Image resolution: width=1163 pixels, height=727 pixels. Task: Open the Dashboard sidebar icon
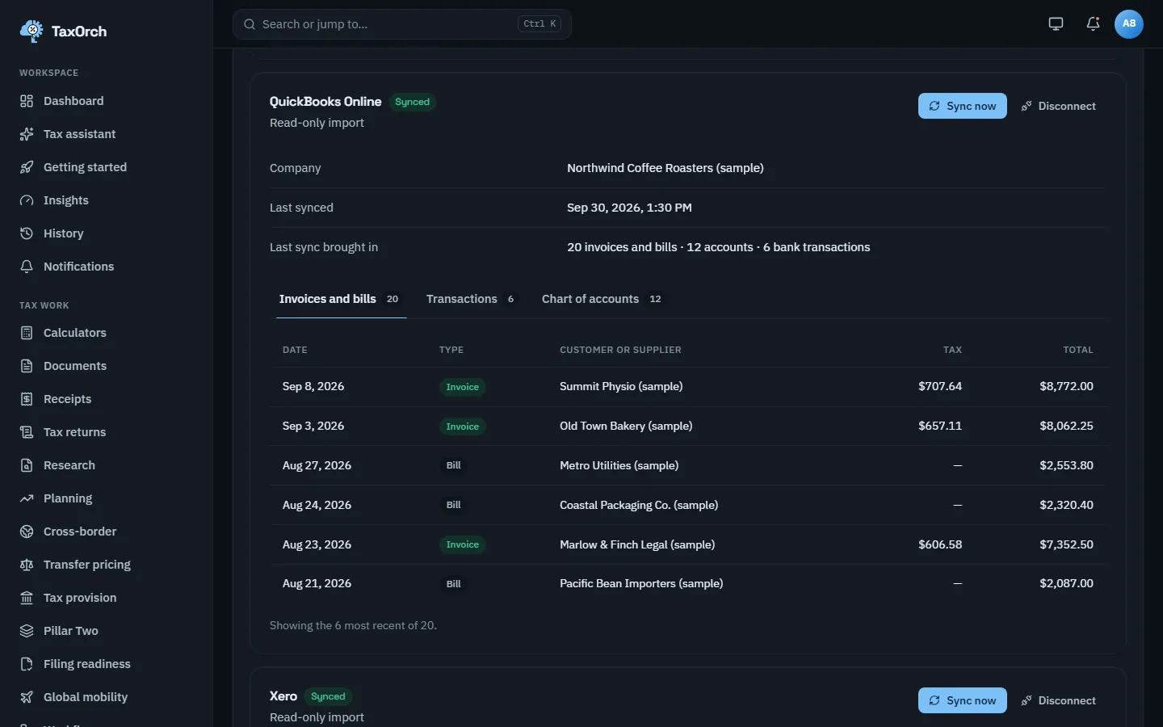click(27, 101)
